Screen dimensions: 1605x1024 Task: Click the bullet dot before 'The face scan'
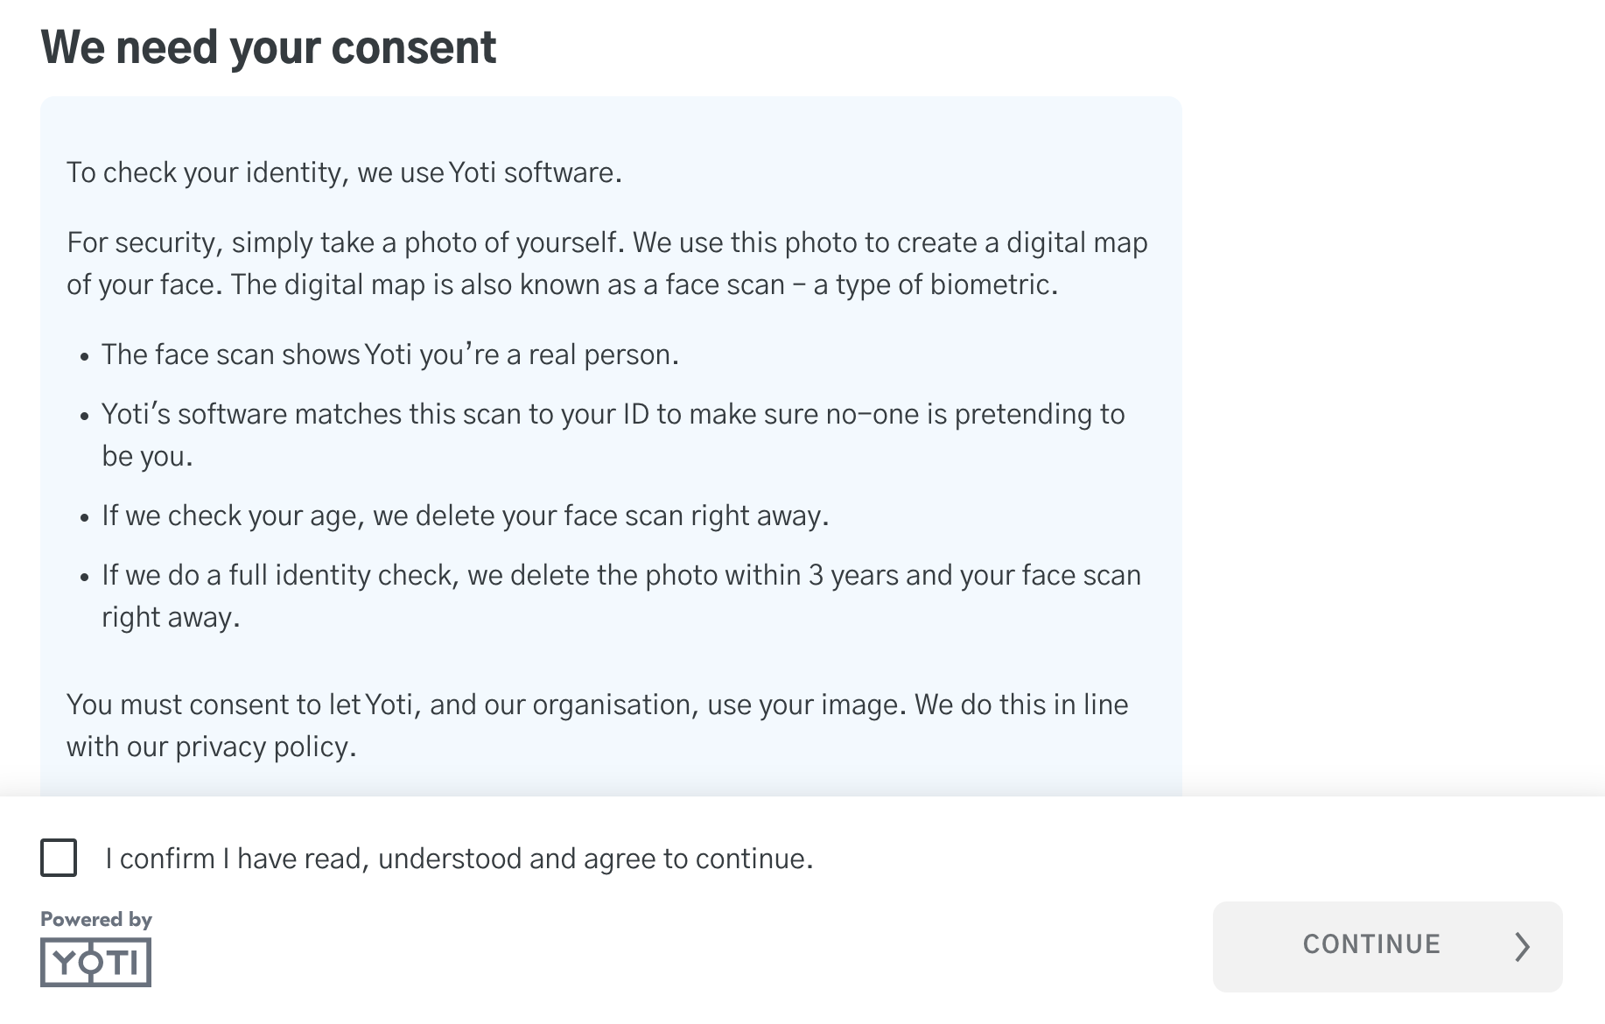(84, 357)
